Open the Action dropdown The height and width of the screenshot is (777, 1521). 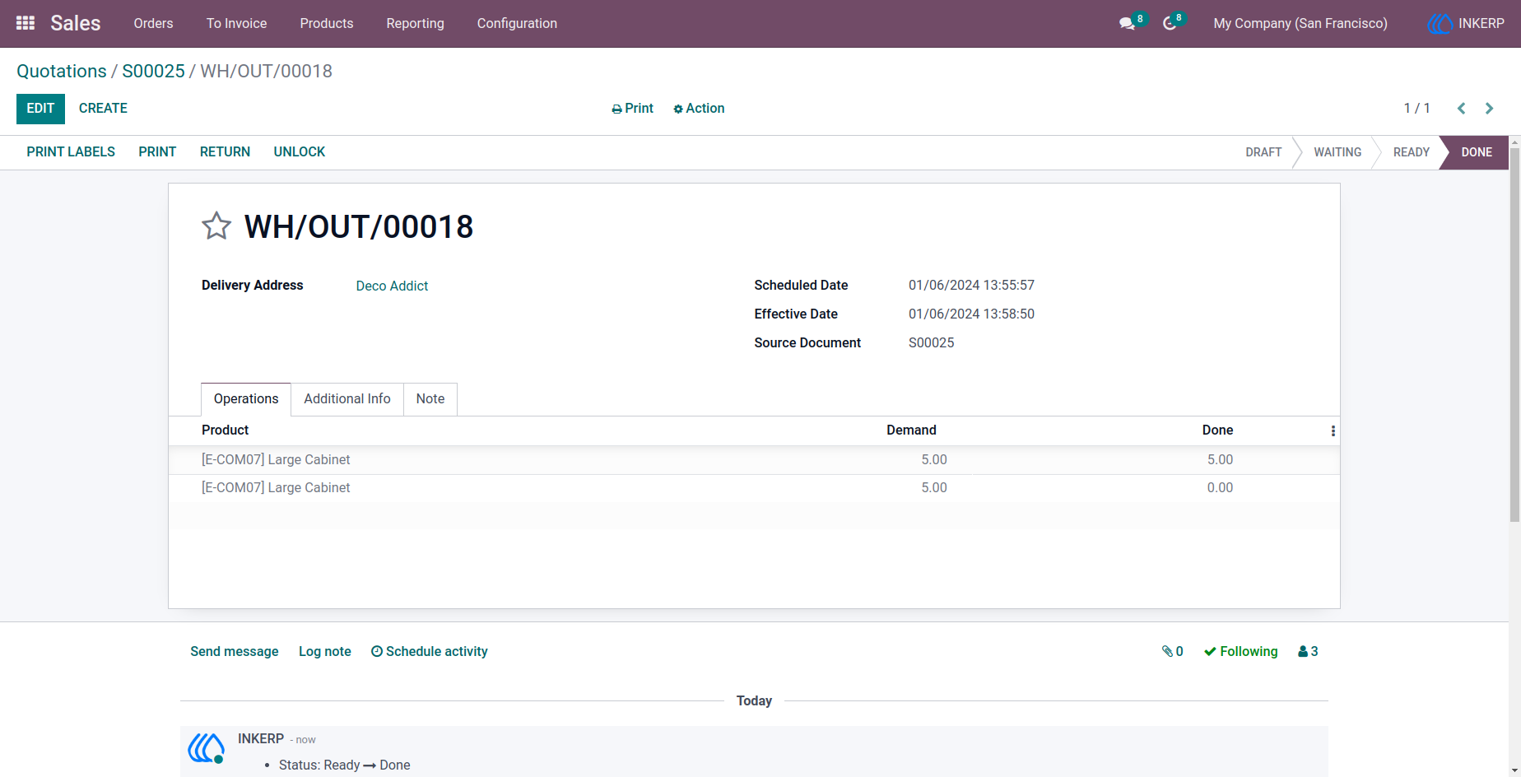(699, 109)
